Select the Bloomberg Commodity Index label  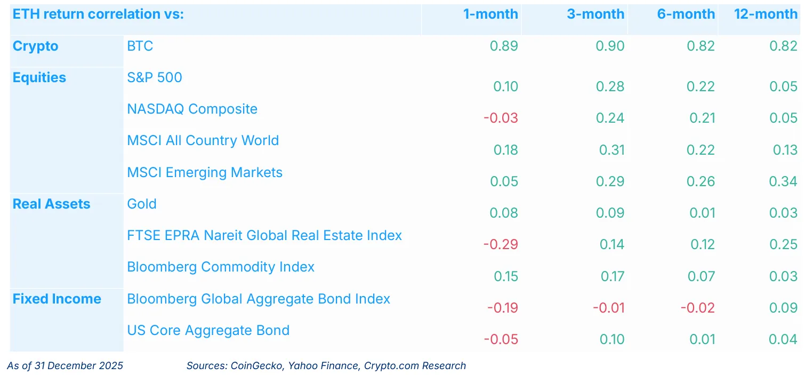pos(221,267)
